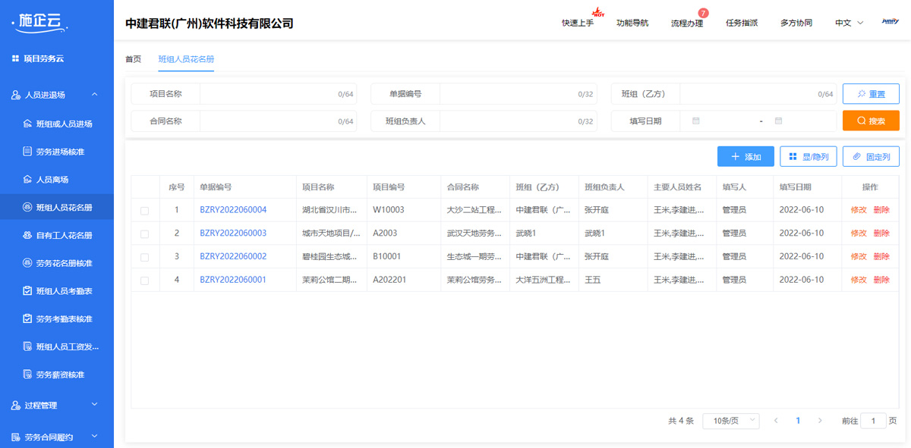Click the 人员离场 icon

tap(27, 180)
